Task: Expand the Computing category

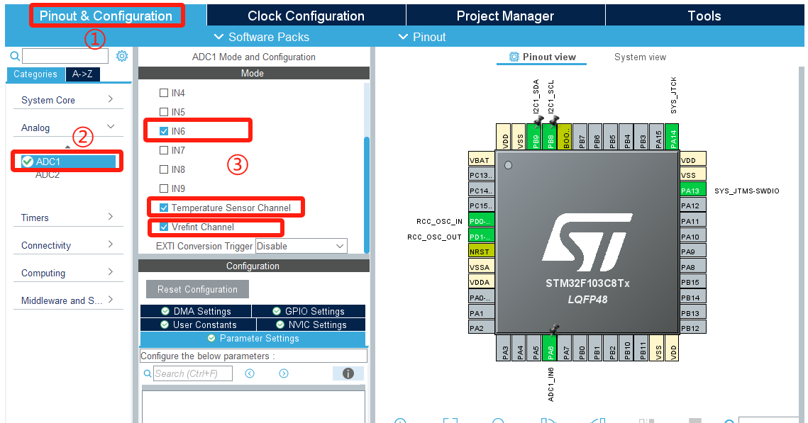Action: point(68,273)
